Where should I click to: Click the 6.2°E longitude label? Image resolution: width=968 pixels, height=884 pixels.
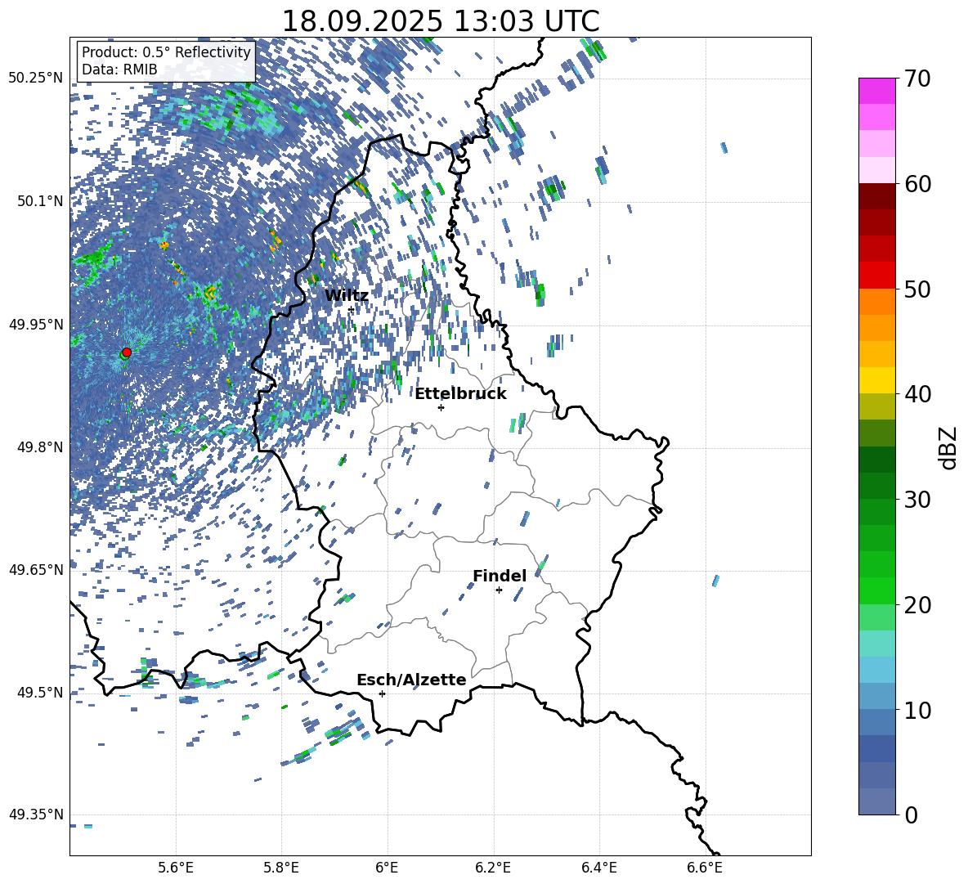pos(493,868)
